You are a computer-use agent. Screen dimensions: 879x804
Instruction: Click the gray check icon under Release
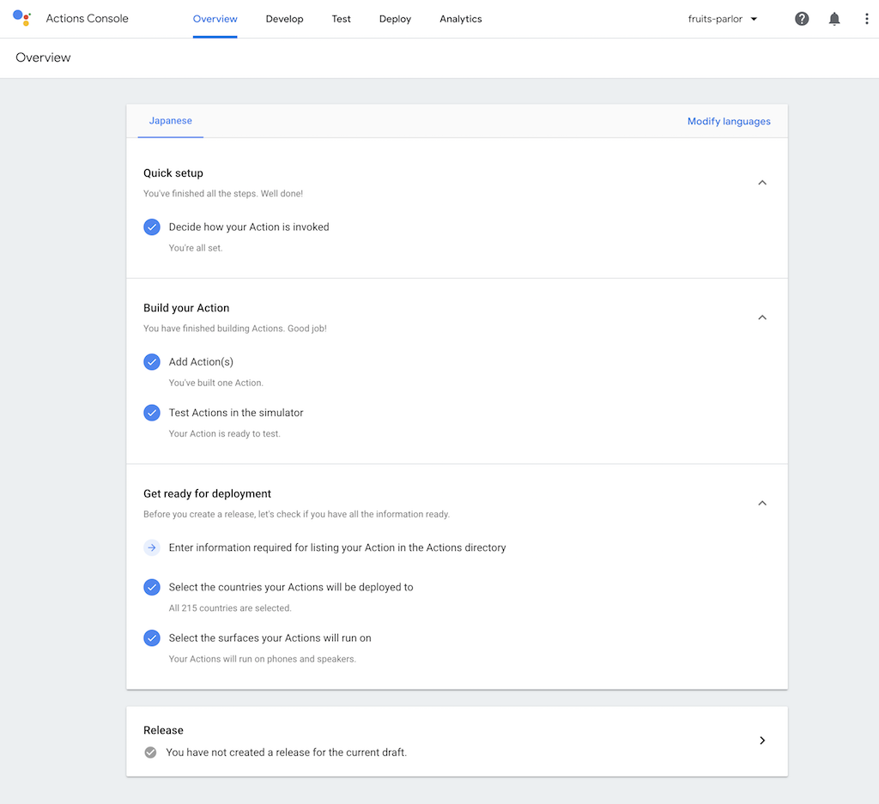150,753
